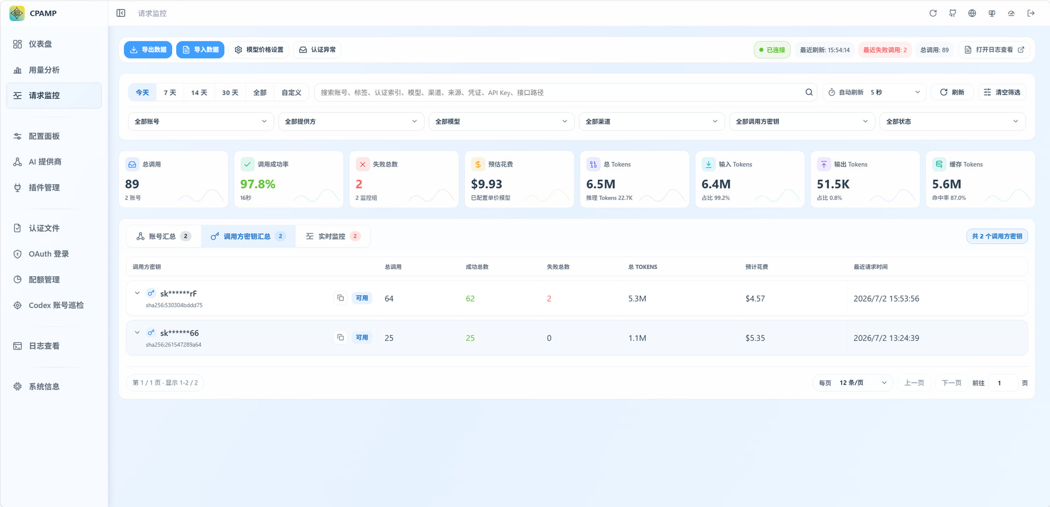The width and height of the screenshot is (1050, 507).
Task: Click the 预估花费 dollar icon
Action: pyautogui.click(x=478, y=164)
